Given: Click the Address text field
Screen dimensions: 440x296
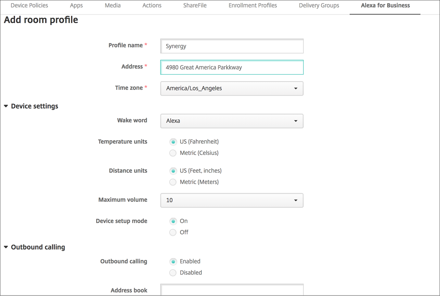Looking at the screenshot, I should (232, 67).
